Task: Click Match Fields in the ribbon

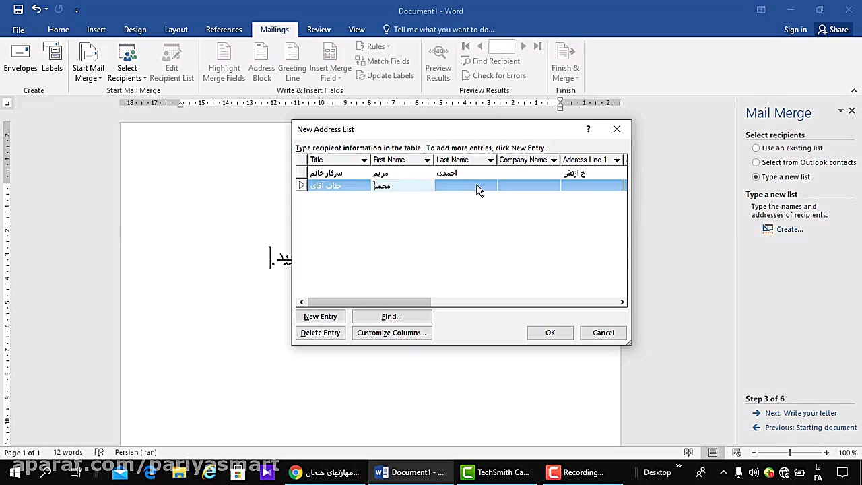Action: pos(382,61)
